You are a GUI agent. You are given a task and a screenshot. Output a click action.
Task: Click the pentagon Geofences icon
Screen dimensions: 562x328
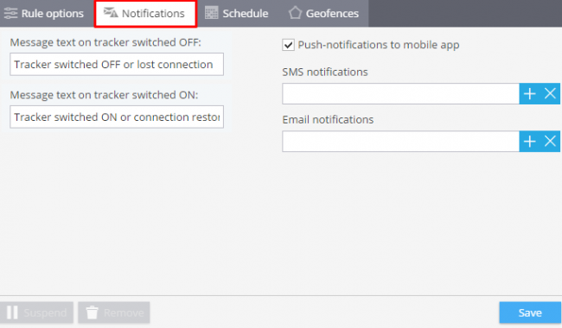[295, 13]
